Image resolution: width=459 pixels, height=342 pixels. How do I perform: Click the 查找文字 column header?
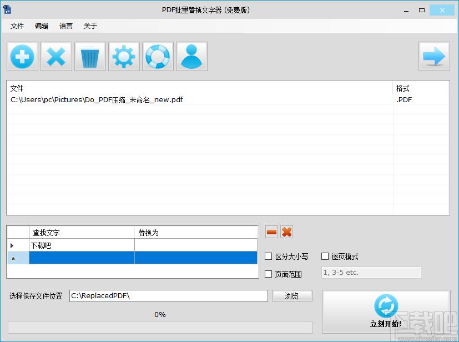tap(82, 233)
